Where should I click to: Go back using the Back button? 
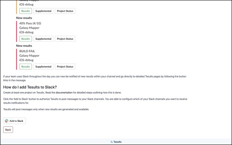click(8, 130)
